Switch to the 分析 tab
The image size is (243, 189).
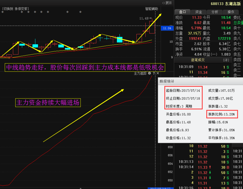click(x=215, y=12)
